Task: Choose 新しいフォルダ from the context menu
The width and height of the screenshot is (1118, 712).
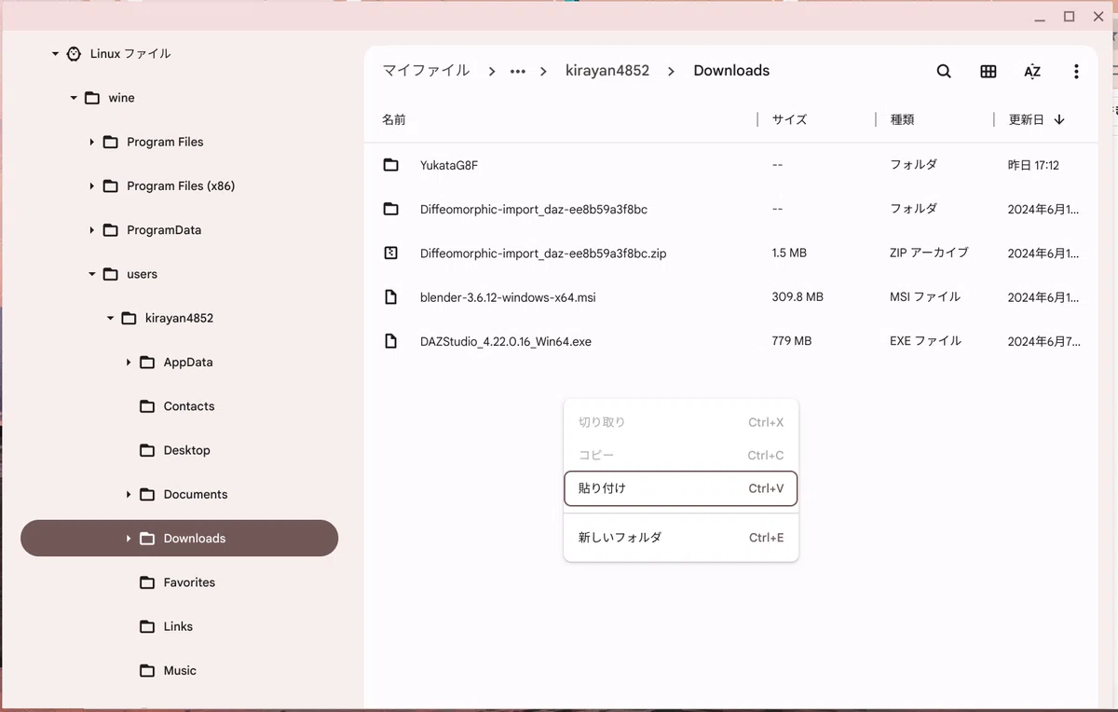Action: tap(681, 538)
